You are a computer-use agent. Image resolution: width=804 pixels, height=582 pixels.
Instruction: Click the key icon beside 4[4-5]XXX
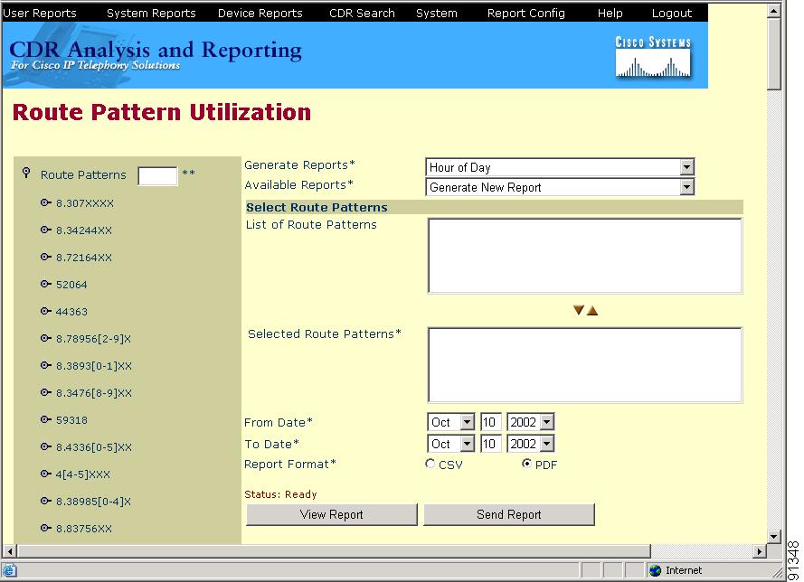point(45,474)
